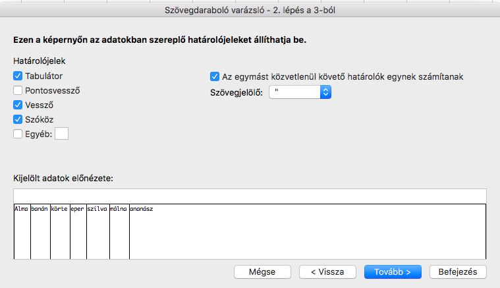Select the Alma column in preview
Screen dimensions: 500x288
[22, 231]
